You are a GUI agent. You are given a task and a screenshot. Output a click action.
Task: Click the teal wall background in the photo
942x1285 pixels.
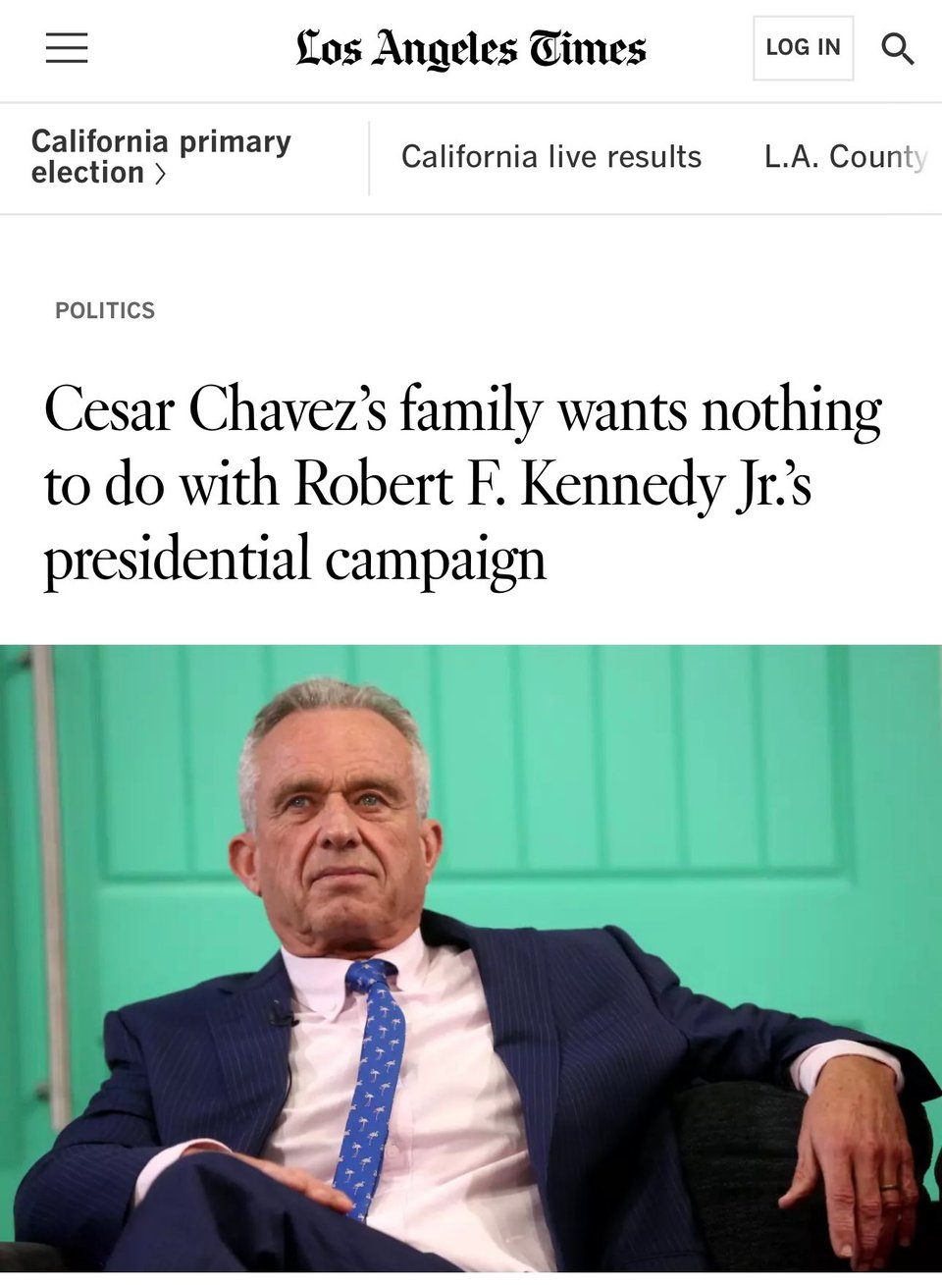point(687,785)
